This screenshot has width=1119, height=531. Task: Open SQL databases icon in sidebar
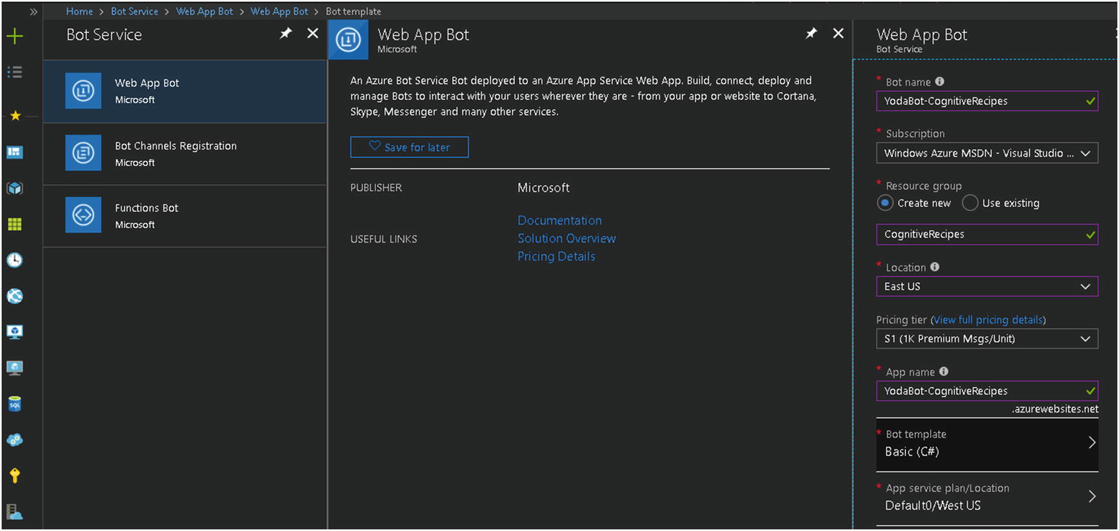(x=14, y=404)
